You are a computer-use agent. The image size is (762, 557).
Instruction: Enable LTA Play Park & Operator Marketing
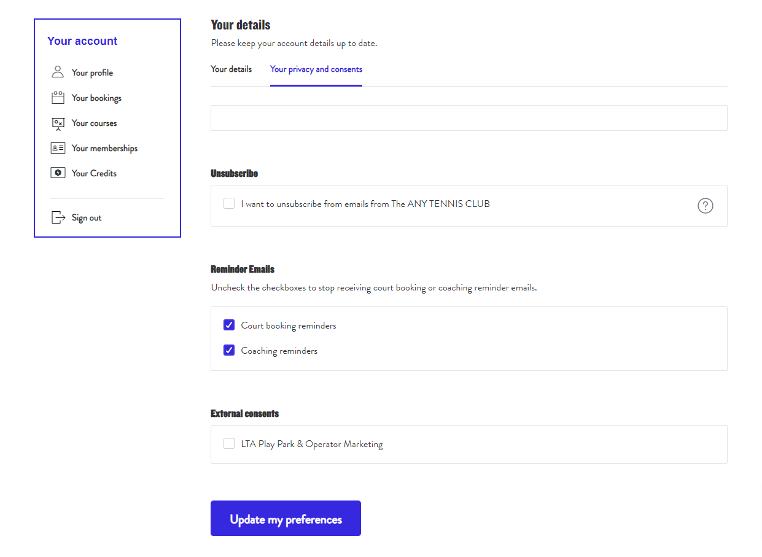click(x=229, y=443)
